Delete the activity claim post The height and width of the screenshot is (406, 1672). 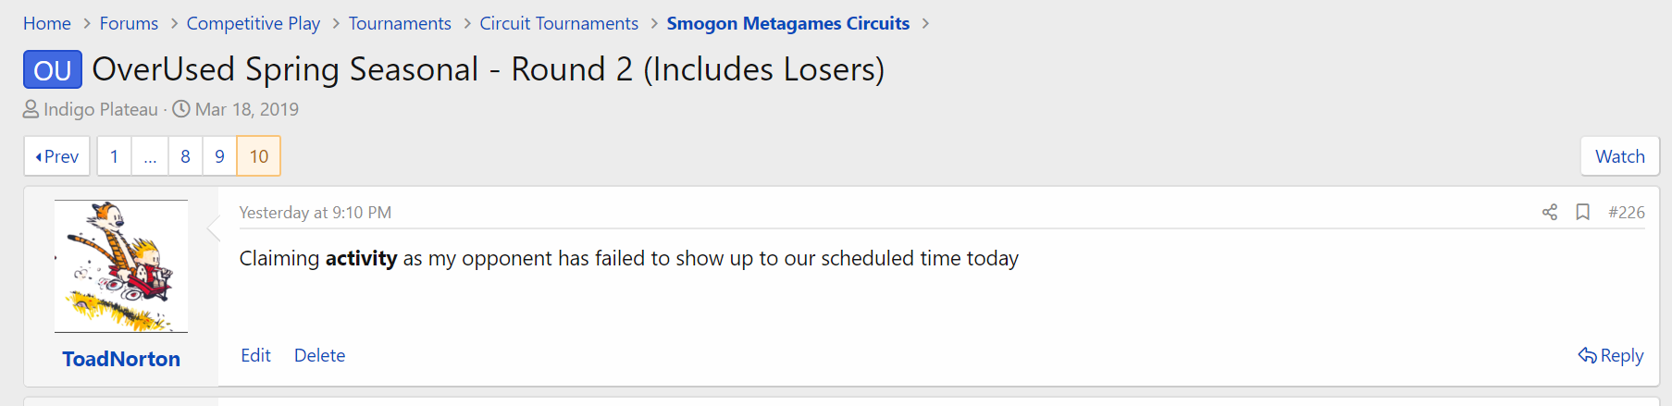pos(319,356)
